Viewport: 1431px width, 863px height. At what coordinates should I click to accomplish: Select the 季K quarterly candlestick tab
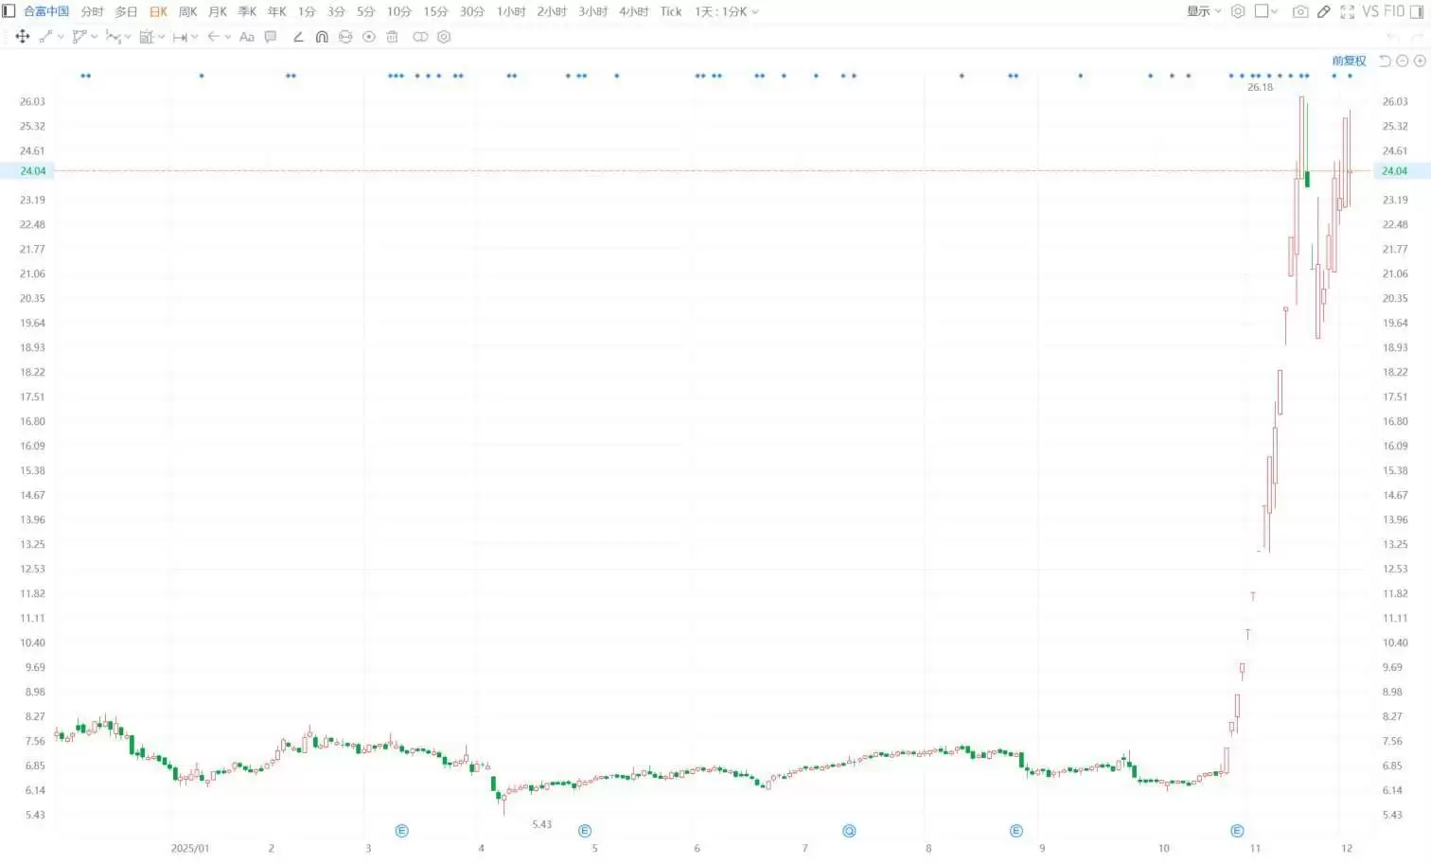pyautogui.click(x=247, y=11)
